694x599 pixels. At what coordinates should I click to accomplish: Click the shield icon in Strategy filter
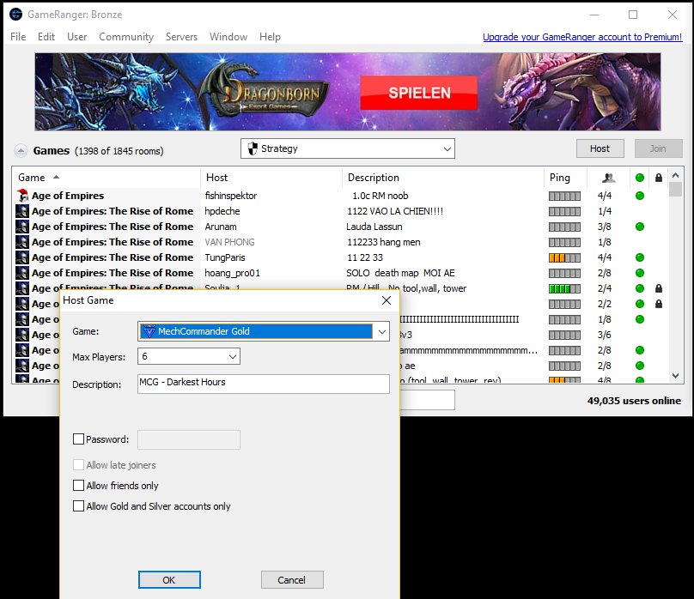[253, 148]
